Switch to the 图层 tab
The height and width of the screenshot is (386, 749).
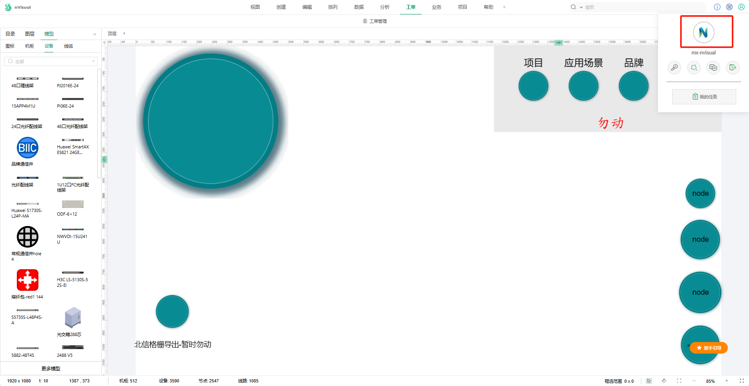point(30,34)
